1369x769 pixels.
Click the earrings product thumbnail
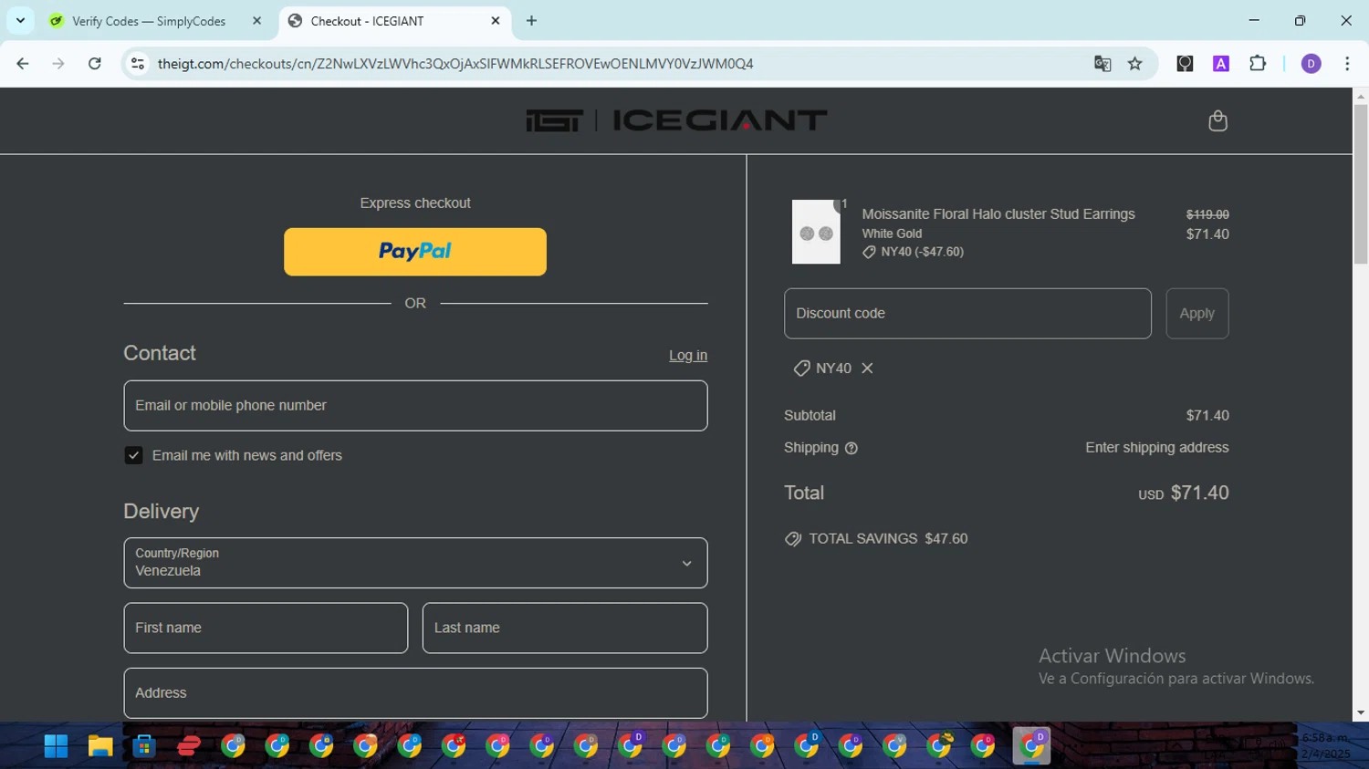tap(816, 233)
